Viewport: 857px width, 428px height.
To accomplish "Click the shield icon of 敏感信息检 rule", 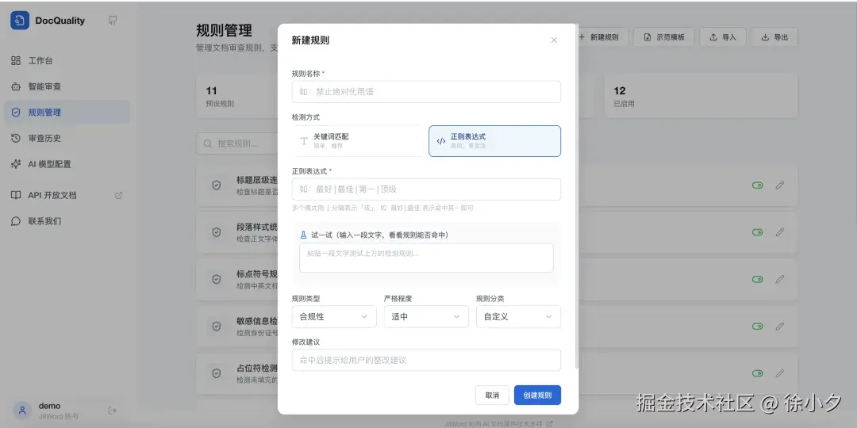I will (x=217, y=327).
